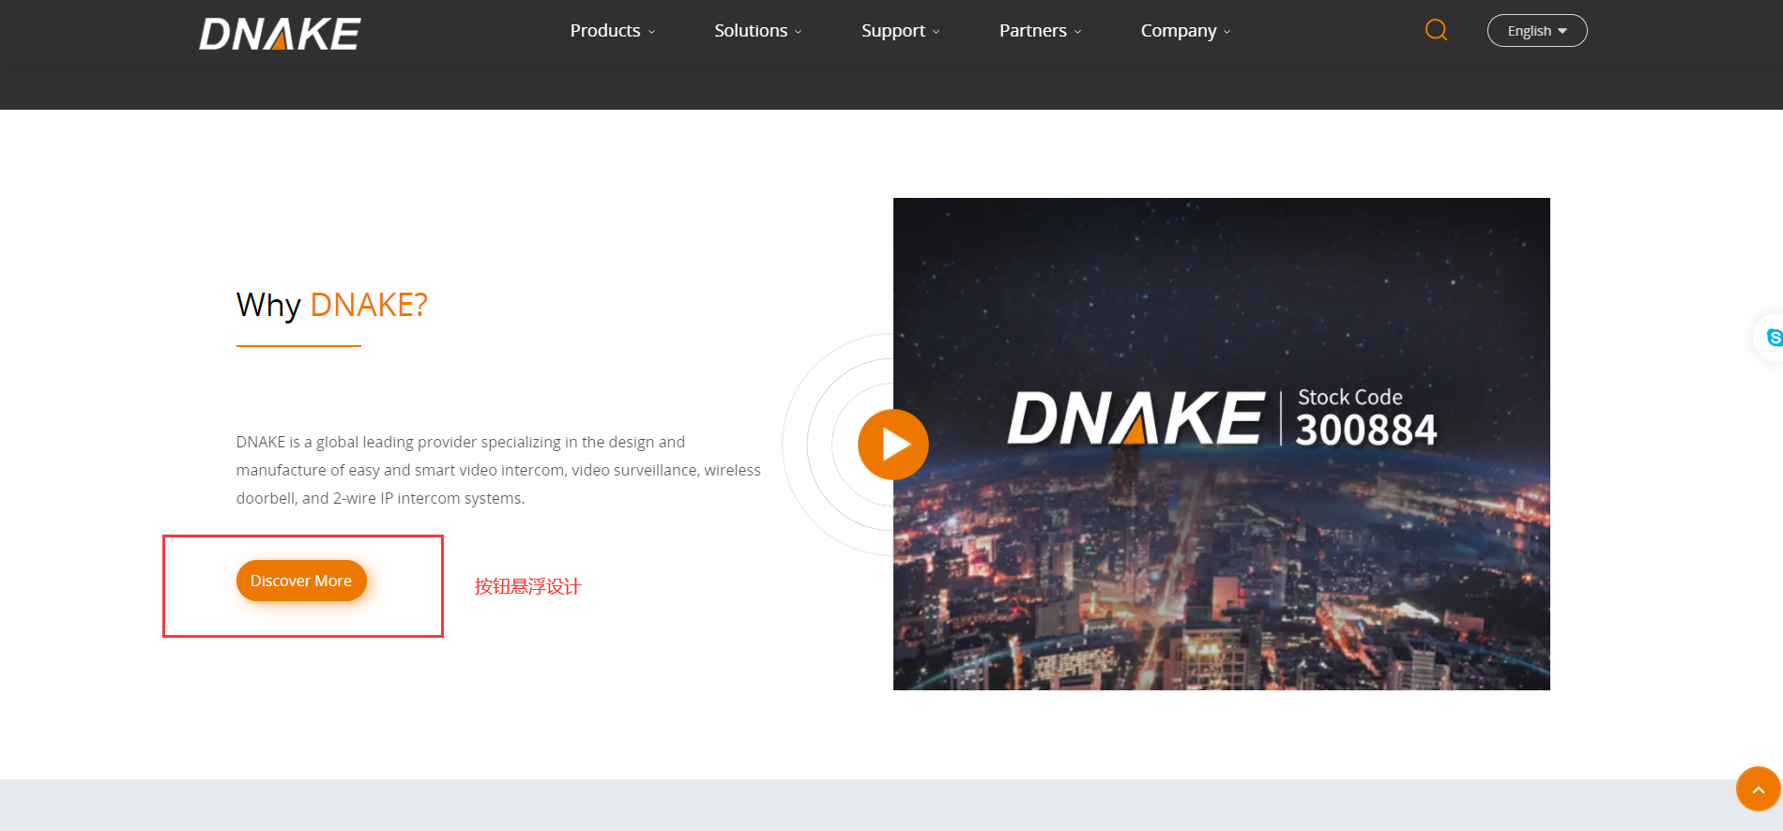This screenshot has height=831, width=1783.
Task: Click the red Chinese annotation text
Action: 527,586
